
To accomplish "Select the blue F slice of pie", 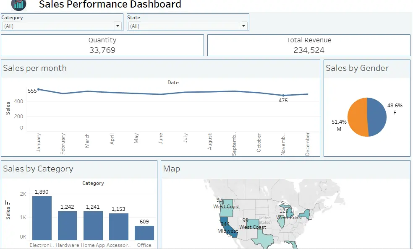I will pyautogui.click(x=377, y=117).
